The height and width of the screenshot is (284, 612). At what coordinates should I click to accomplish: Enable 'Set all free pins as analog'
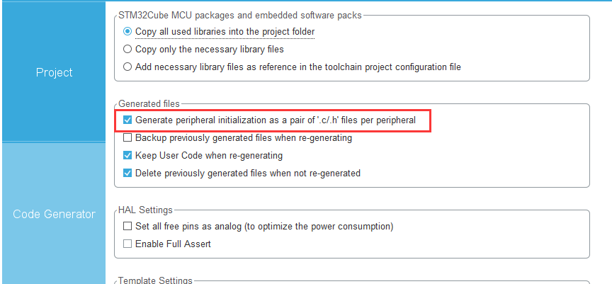127,226
